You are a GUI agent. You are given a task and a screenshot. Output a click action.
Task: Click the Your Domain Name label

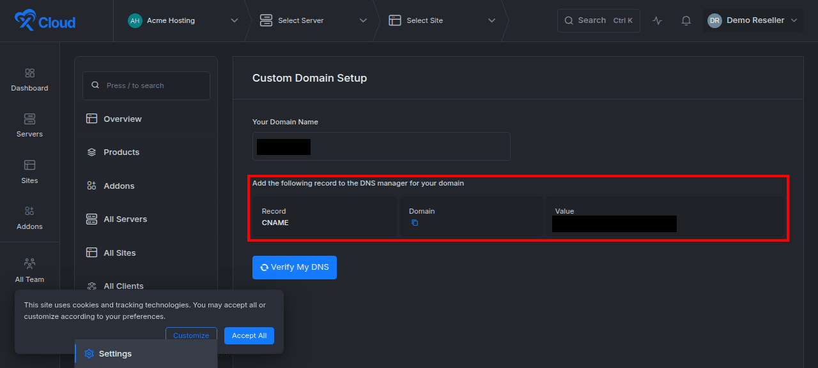click(285, 122)
